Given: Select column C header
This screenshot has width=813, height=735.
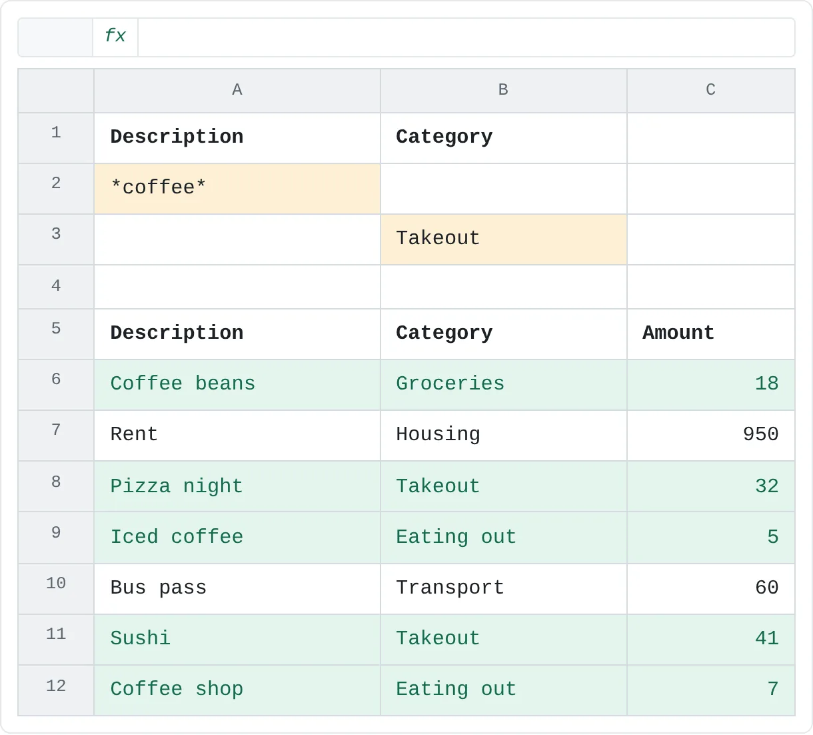Looking at the screenshot, I should click(x=711, y=91).
